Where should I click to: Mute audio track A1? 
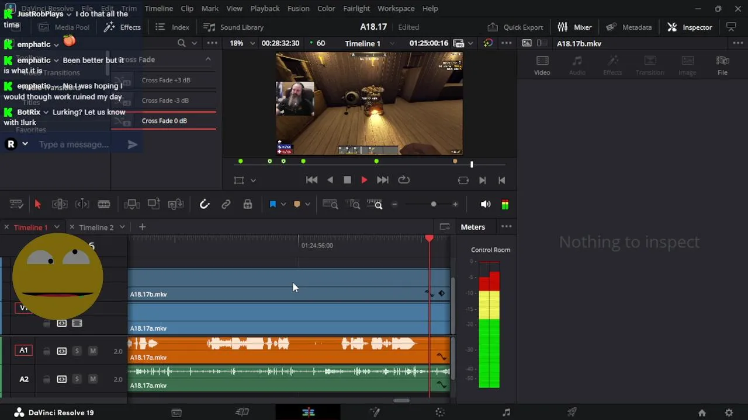pyautogui.click(x=92, y=351)
